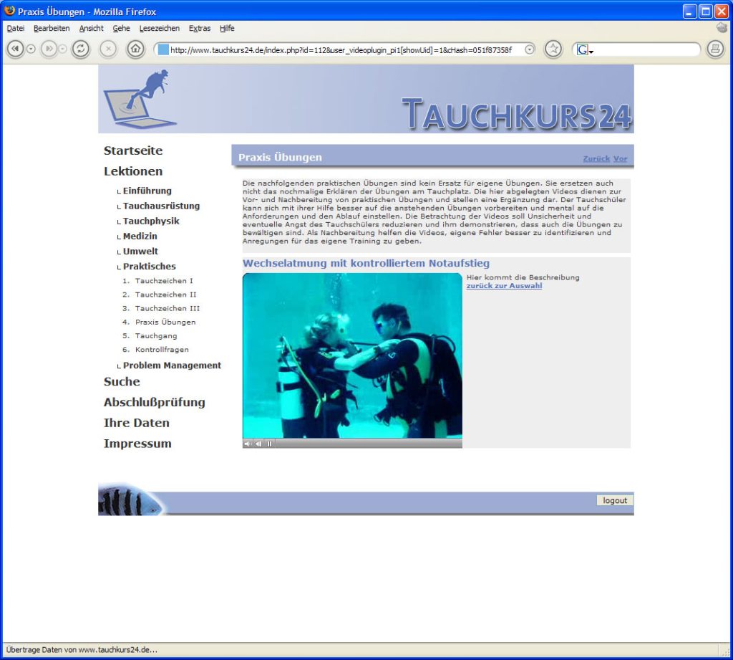Rewind the video to the start
Viewport: 733px width, 660px height.
coord(258,444)
